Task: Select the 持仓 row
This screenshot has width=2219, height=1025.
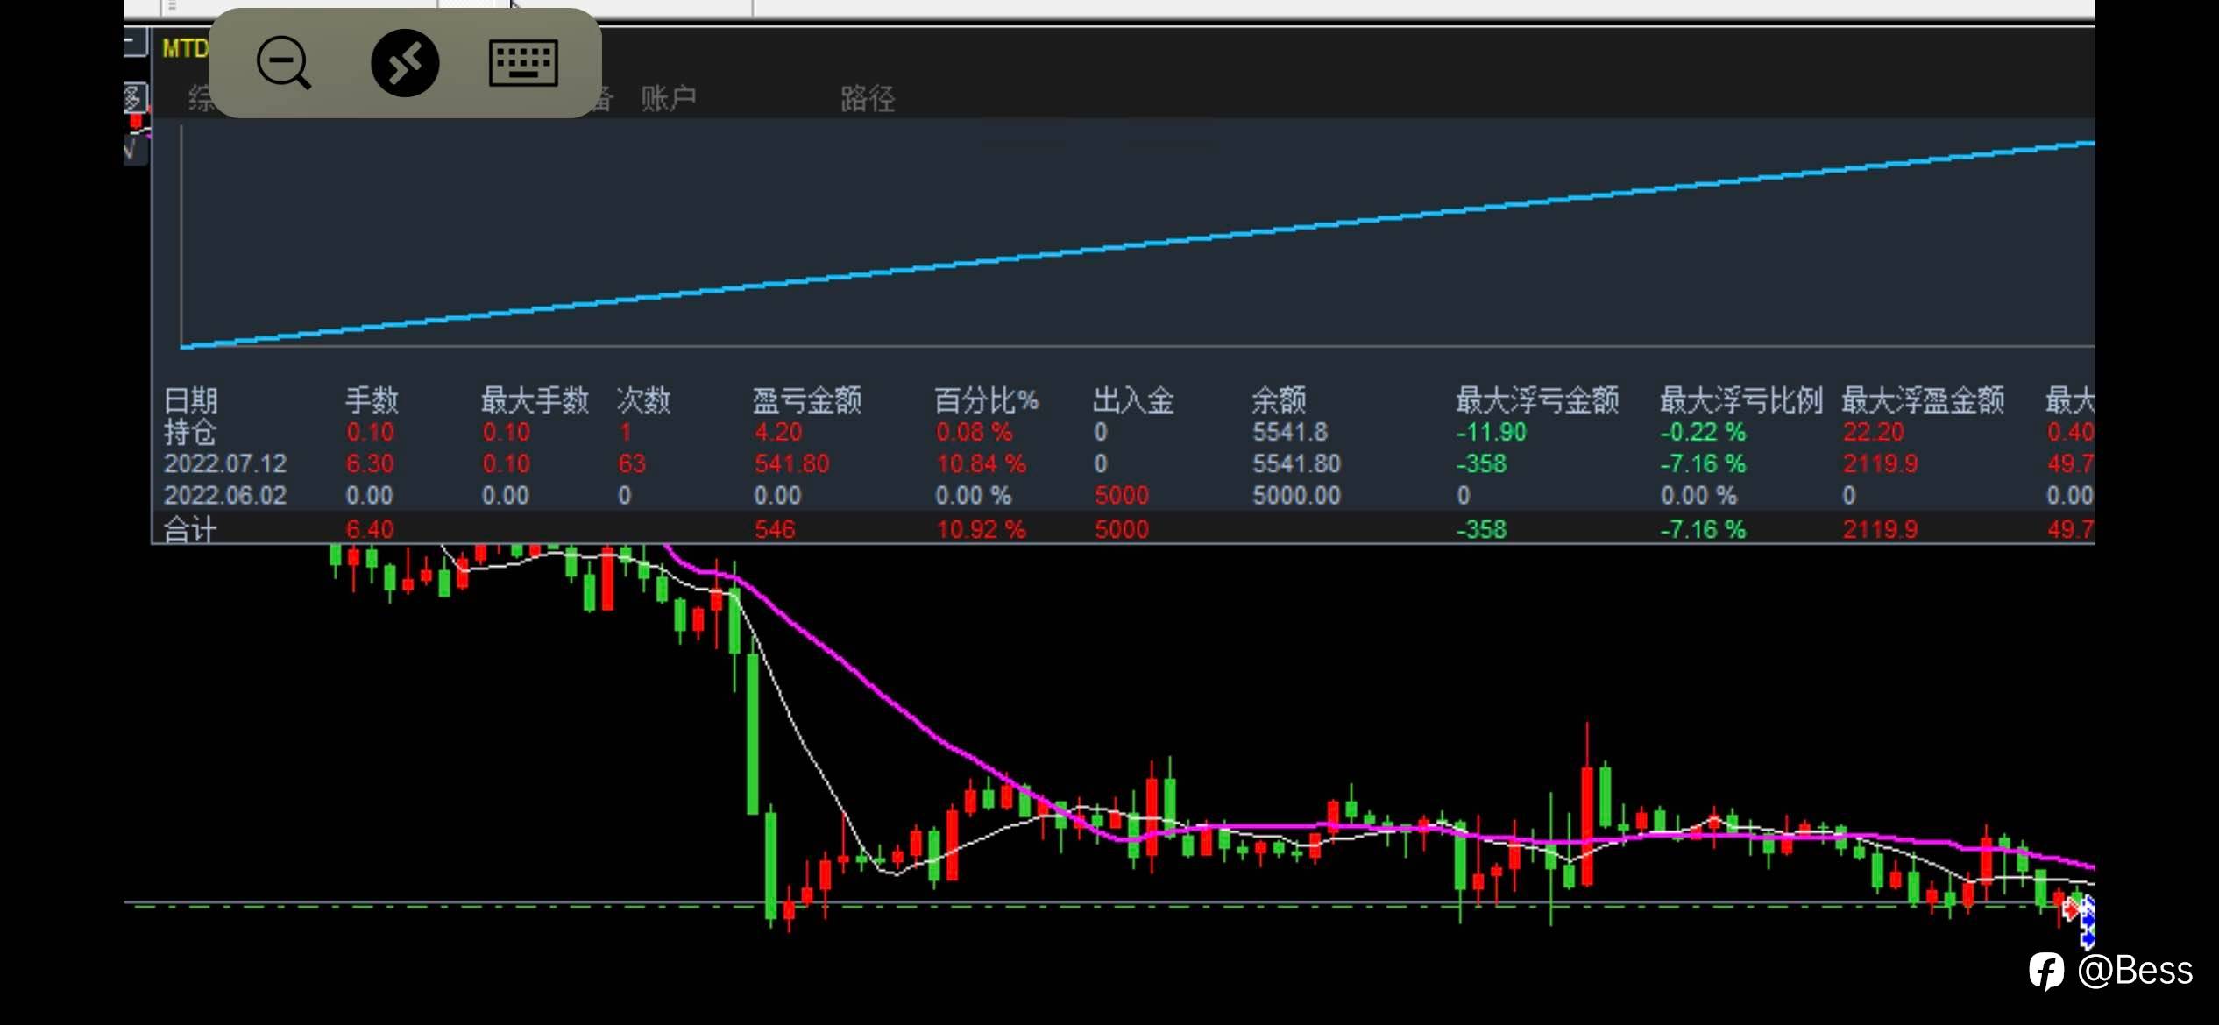Action: 190,432
